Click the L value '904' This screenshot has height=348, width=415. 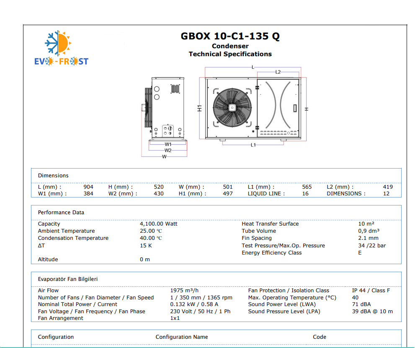(88, 187)
